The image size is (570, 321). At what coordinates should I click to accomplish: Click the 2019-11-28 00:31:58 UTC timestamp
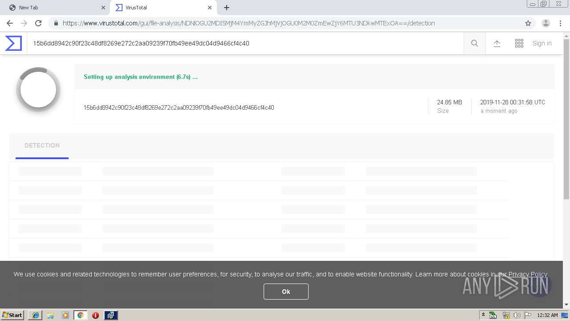click(513, 102)
